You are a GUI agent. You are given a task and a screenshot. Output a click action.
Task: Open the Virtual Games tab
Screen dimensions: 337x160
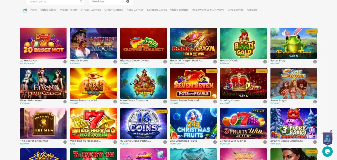[91, 10]
